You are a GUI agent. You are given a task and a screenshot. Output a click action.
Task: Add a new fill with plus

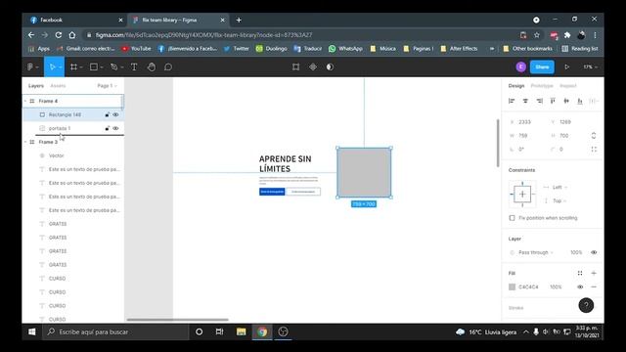[594, 274]
